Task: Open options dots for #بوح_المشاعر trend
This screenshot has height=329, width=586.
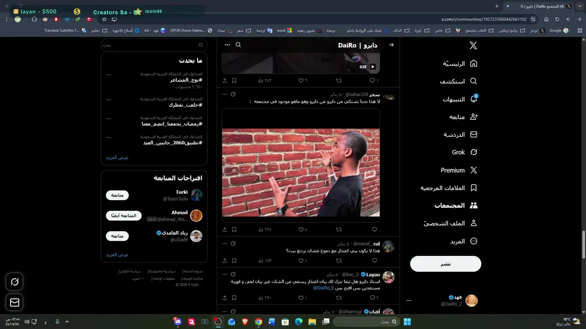Action: [x=109, y=74]
